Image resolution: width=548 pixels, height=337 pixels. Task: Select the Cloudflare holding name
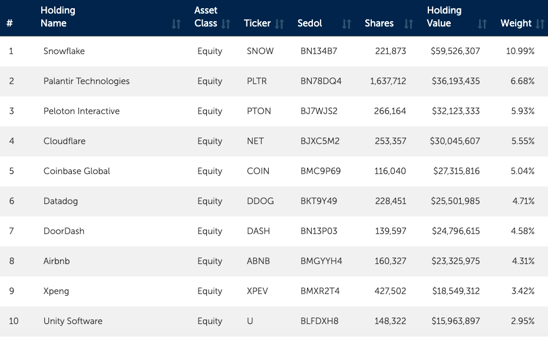[x=64, y=141]
